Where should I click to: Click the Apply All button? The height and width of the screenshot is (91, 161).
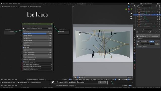click(x=143, y=35)
